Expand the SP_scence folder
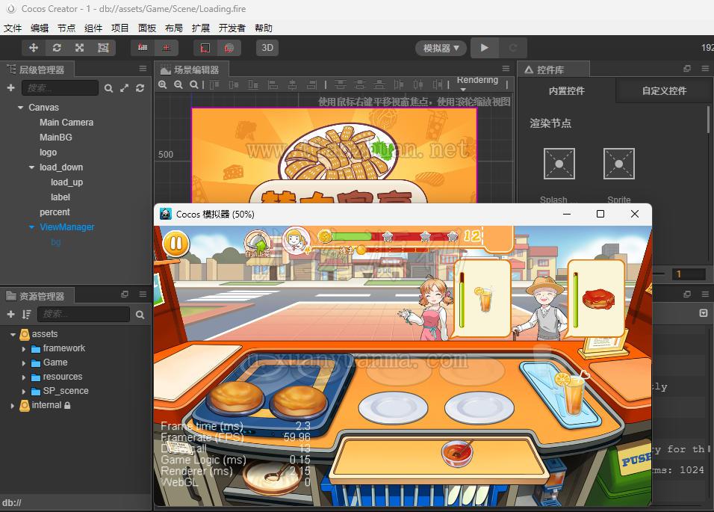The height and width of the screenshot is (512, 714). click(24, 392)
